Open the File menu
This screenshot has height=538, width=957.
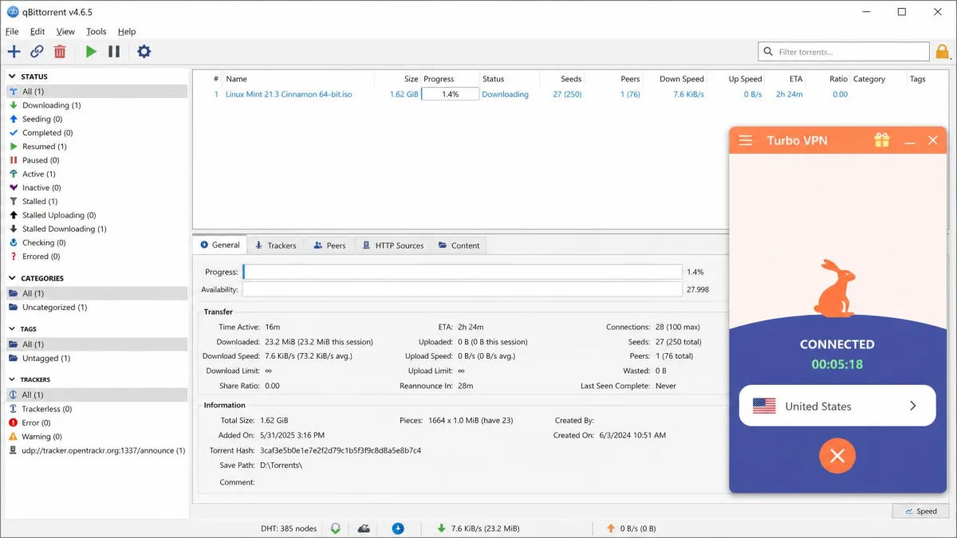(x=12, y=31)
